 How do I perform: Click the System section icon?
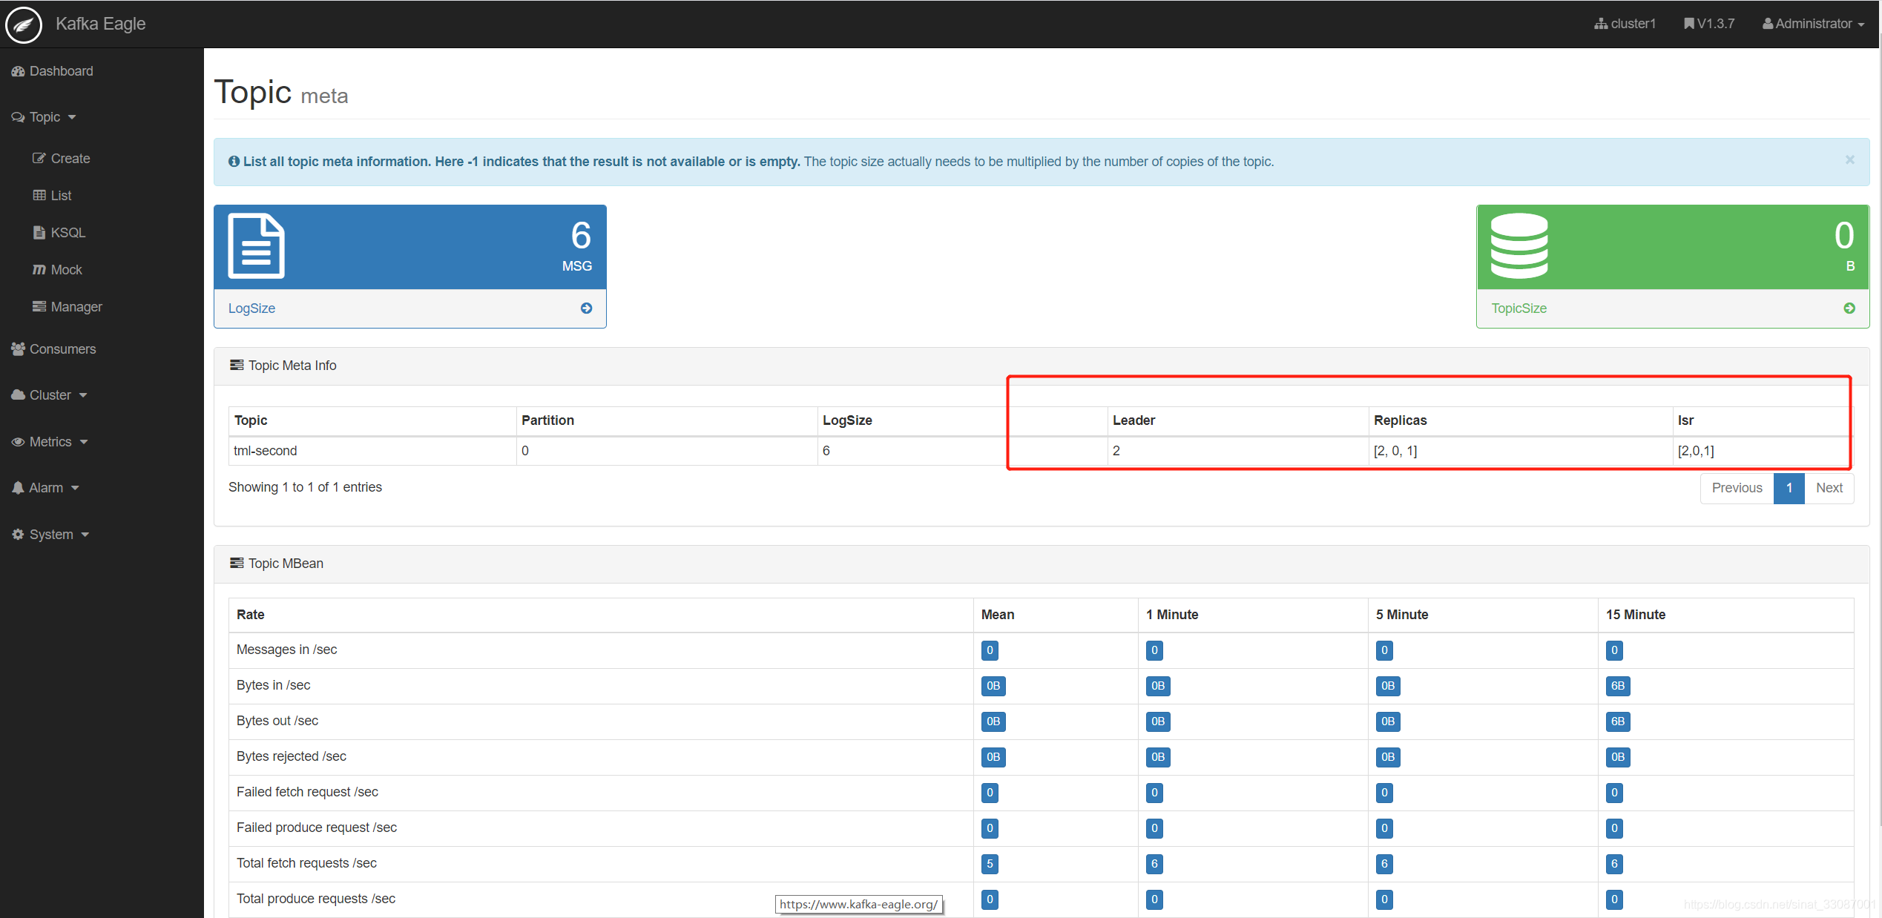17,534
